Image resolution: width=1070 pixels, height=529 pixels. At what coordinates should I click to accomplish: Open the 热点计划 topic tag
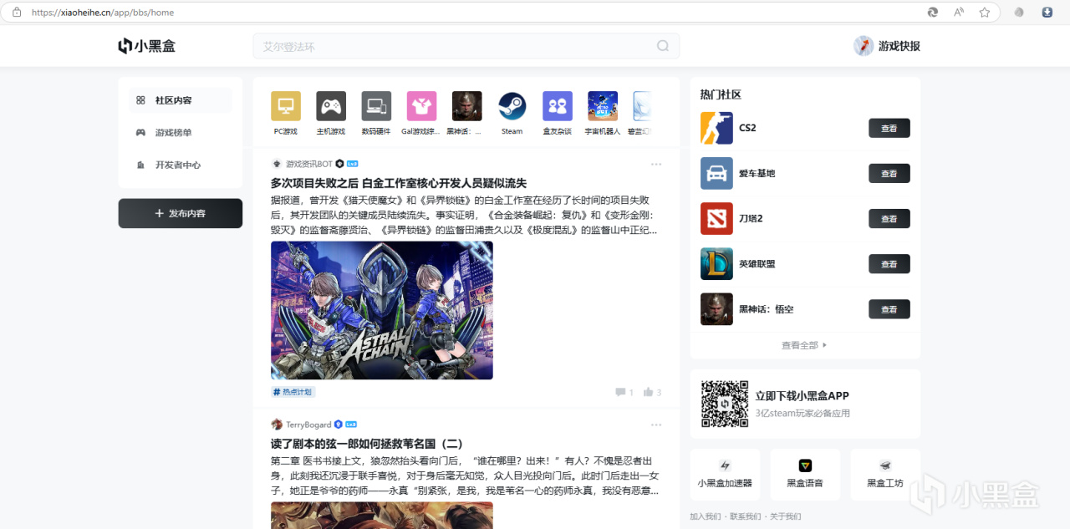tap(293, 392)
